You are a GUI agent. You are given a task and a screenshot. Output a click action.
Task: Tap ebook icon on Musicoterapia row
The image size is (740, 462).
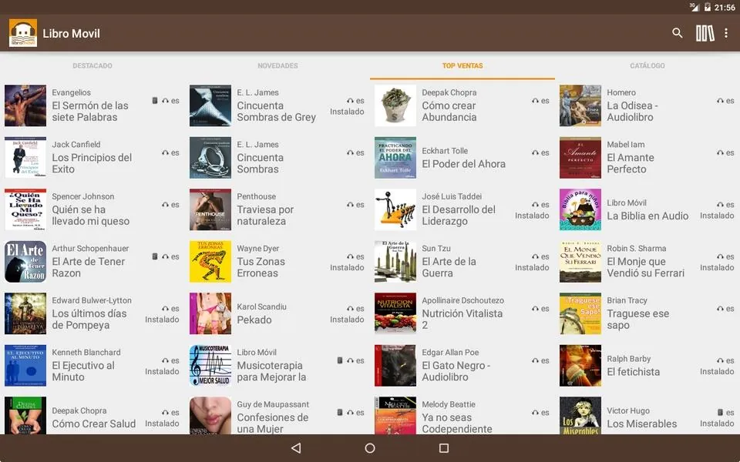[x=339, y=360]
